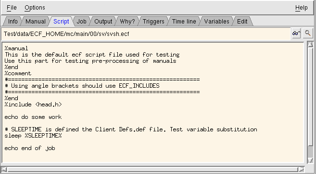Click the vertical scrollbar down arrow
Screen dimensions: 316x174
310,160
